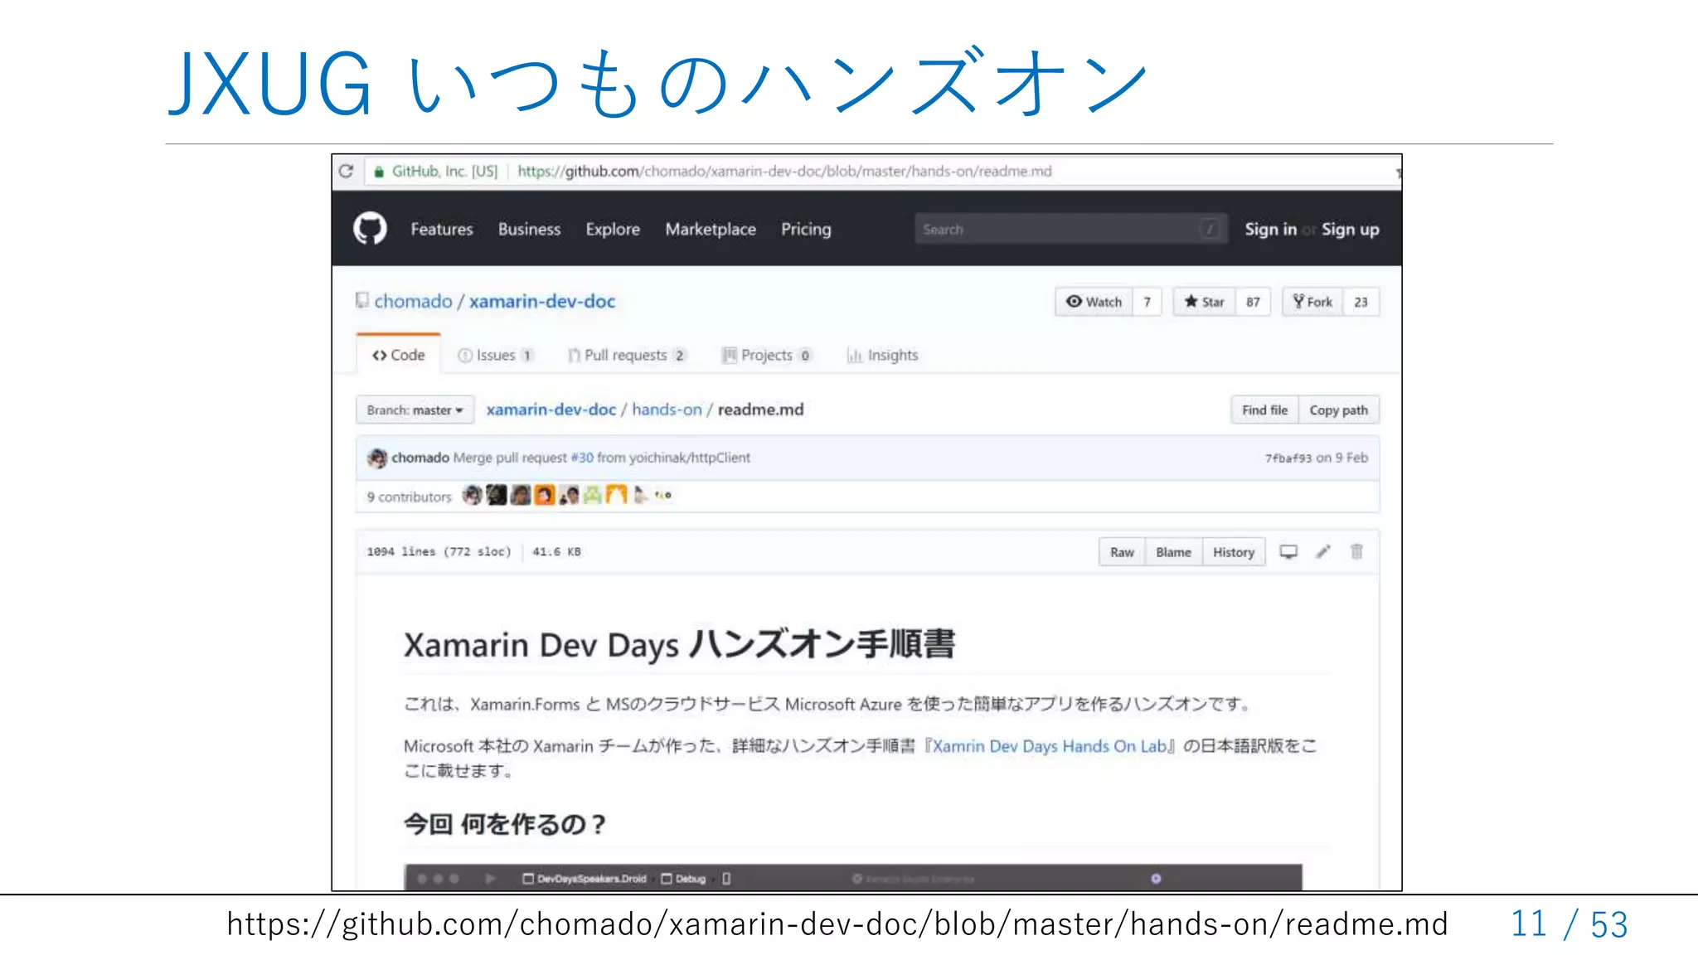This screenshot has width=1698, height=955.
Task: Click the '41.6 KB' file size text
Action: click(x=556, y=551)
